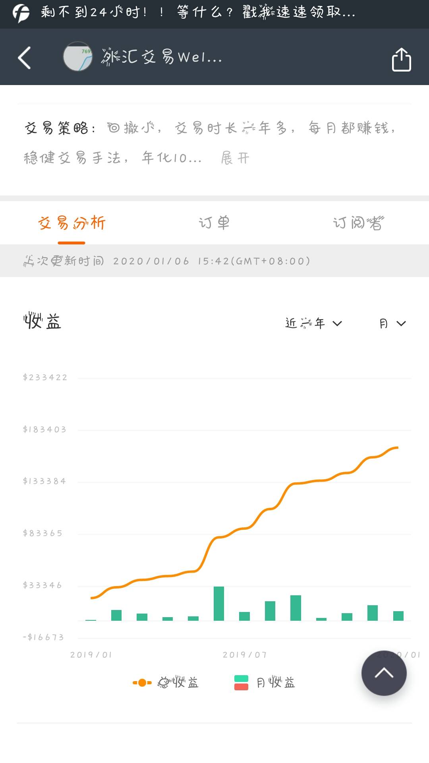Tap the share icon in header
The width and height of the screenshot is (429, 763).
pyautogui.click(x=401, y=60)
